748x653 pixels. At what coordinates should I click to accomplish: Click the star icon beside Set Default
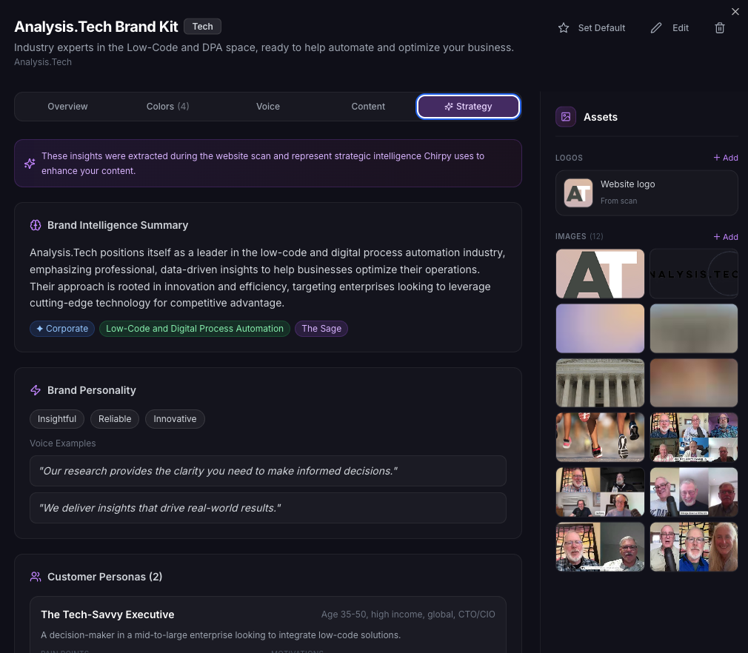(x=564, y=27)
